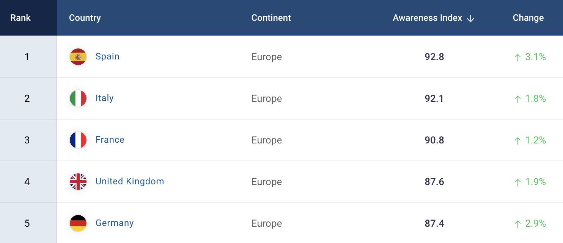Click the sort arrow beside Awareness Index

click(x=470, y=19)
